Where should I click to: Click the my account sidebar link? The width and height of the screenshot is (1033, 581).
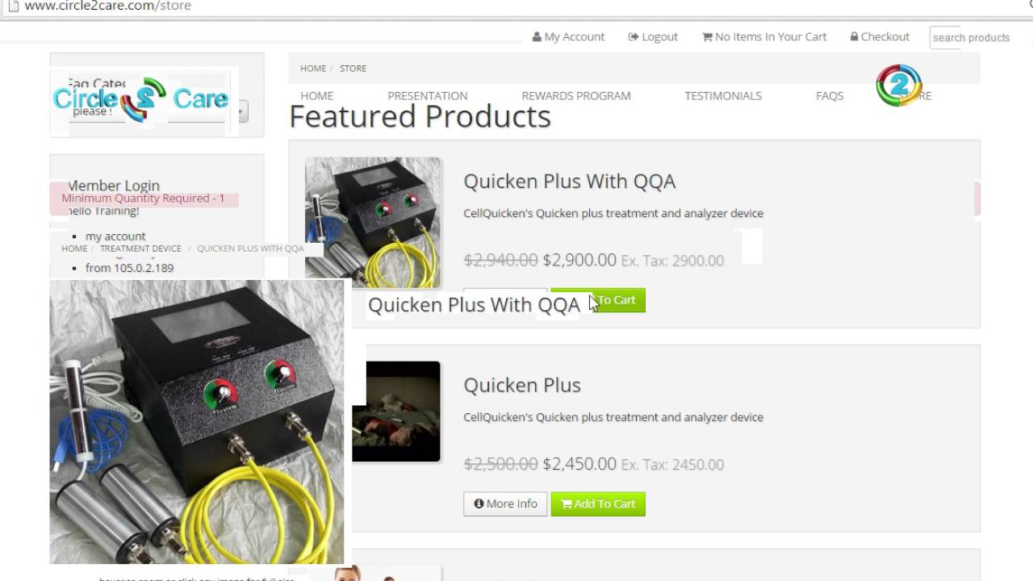pyautogui.click(x=115, y=236)
